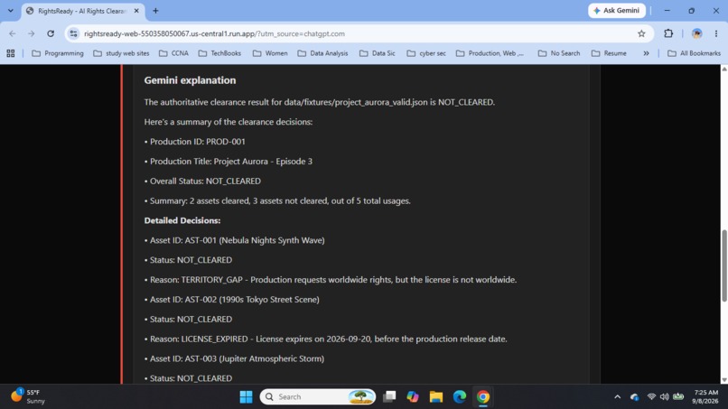Open the All Bookmarks folder

[x=694, y=53]
